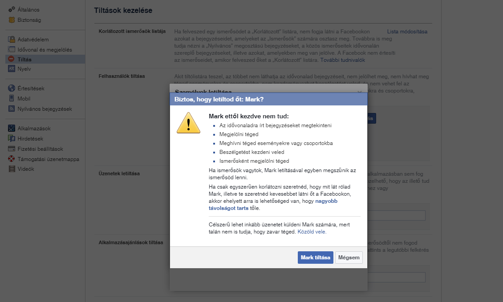Click the 'Üzenetek letiltása' section label
The height and width of the screenshot is (302, 503).
[x=119, y=173]
